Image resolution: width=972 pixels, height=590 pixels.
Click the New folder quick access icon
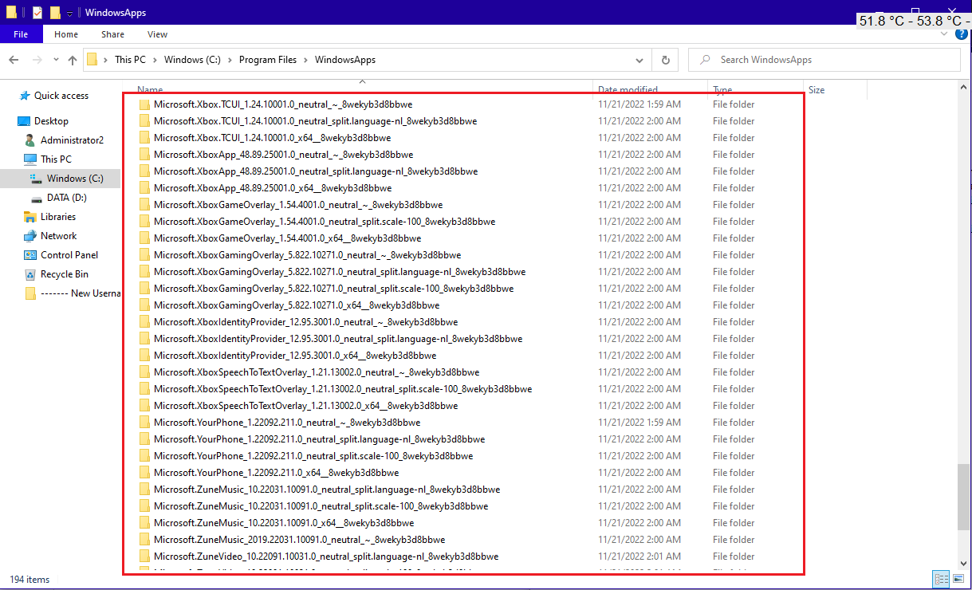tap(54, 13)
